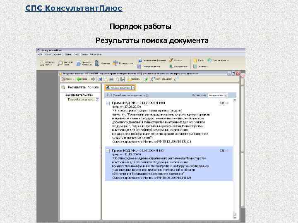Export list to Word

click(100, 79)
